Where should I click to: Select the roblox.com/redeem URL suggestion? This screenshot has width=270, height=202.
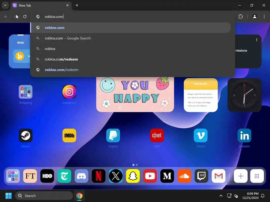(131, 70)
